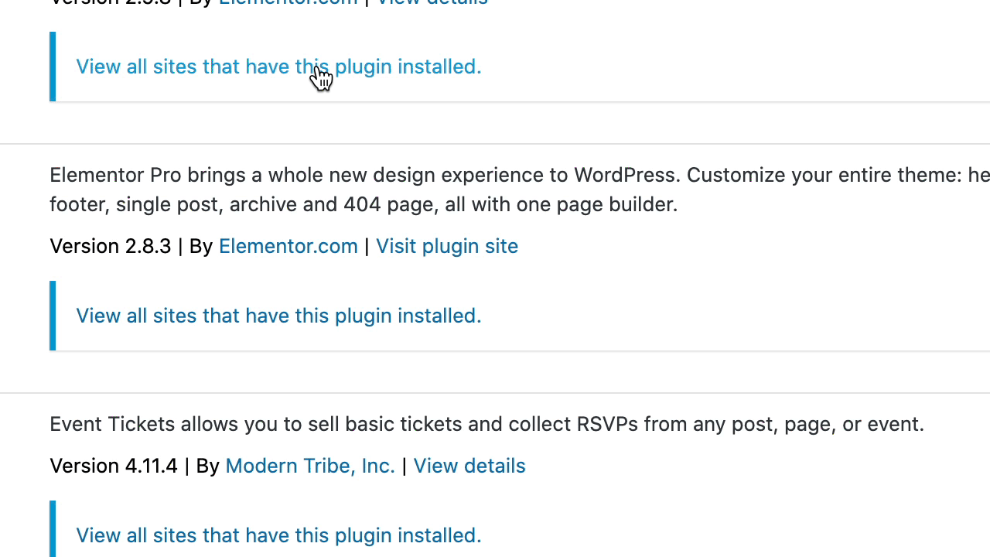This screenshot has width=990, height=557.
Task: Click the 'Visit plugin site' link
Action: pos(447,246)
